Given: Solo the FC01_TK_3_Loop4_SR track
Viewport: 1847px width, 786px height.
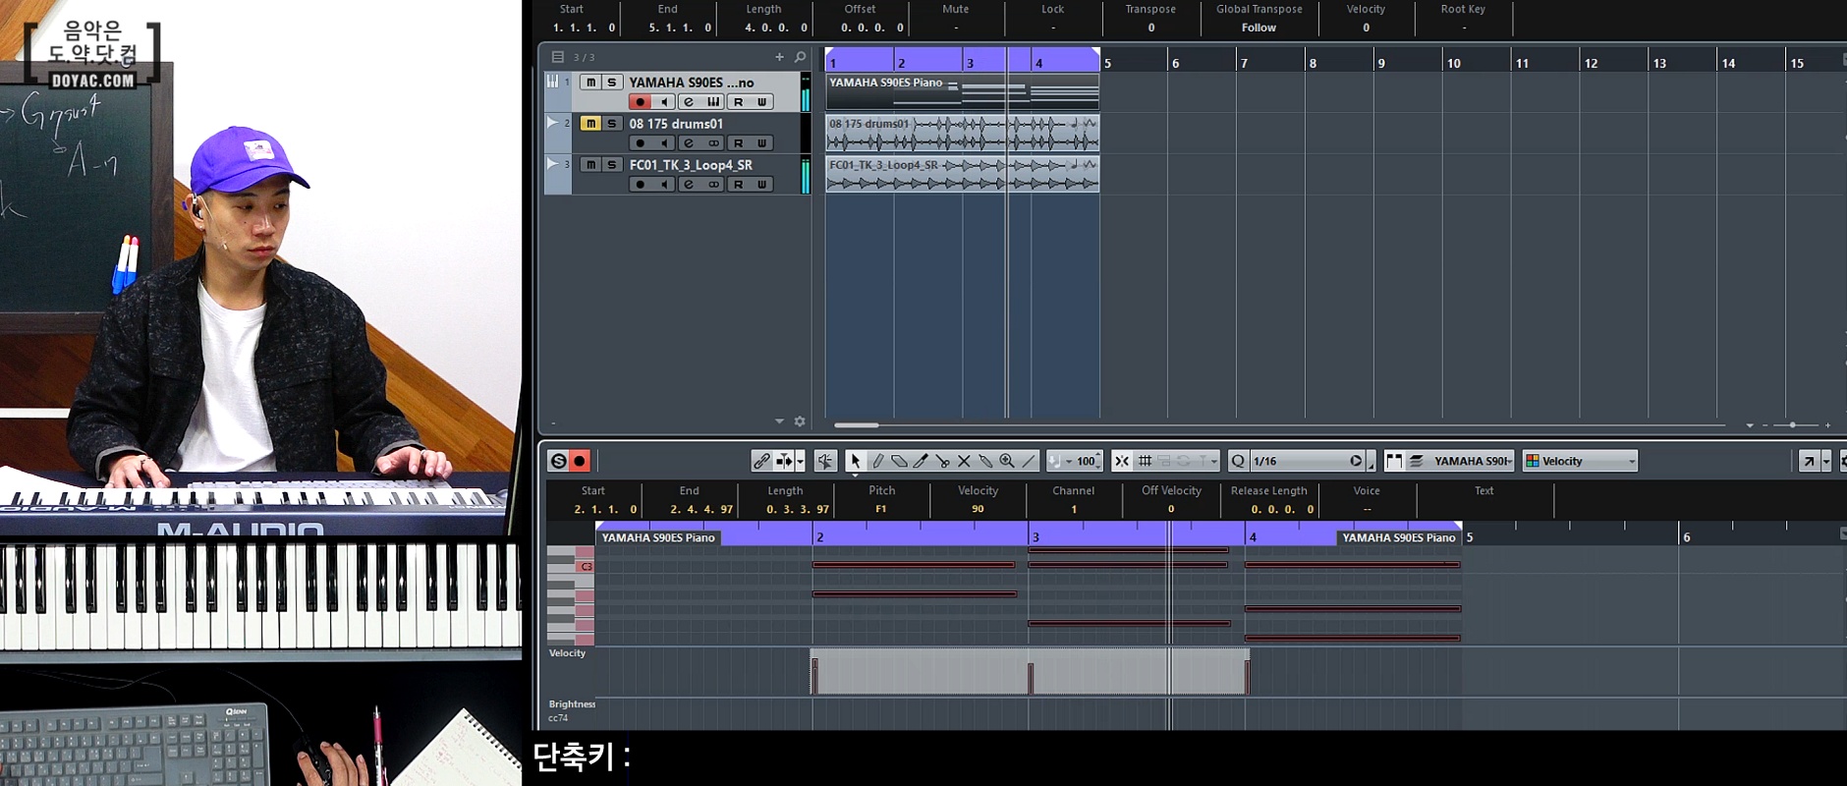Looking at the screenshot, I should [611, 165].
